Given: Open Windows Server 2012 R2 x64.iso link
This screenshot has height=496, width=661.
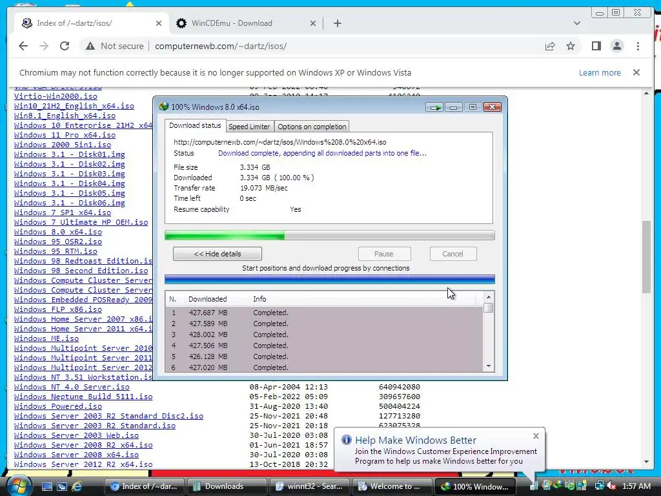Looking at the screenshot, I should point(83,464).
